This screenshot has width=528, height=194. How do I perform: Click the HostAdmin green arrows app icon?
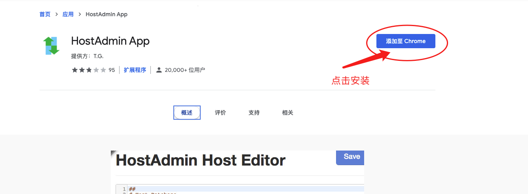click(x=52, y=45)
